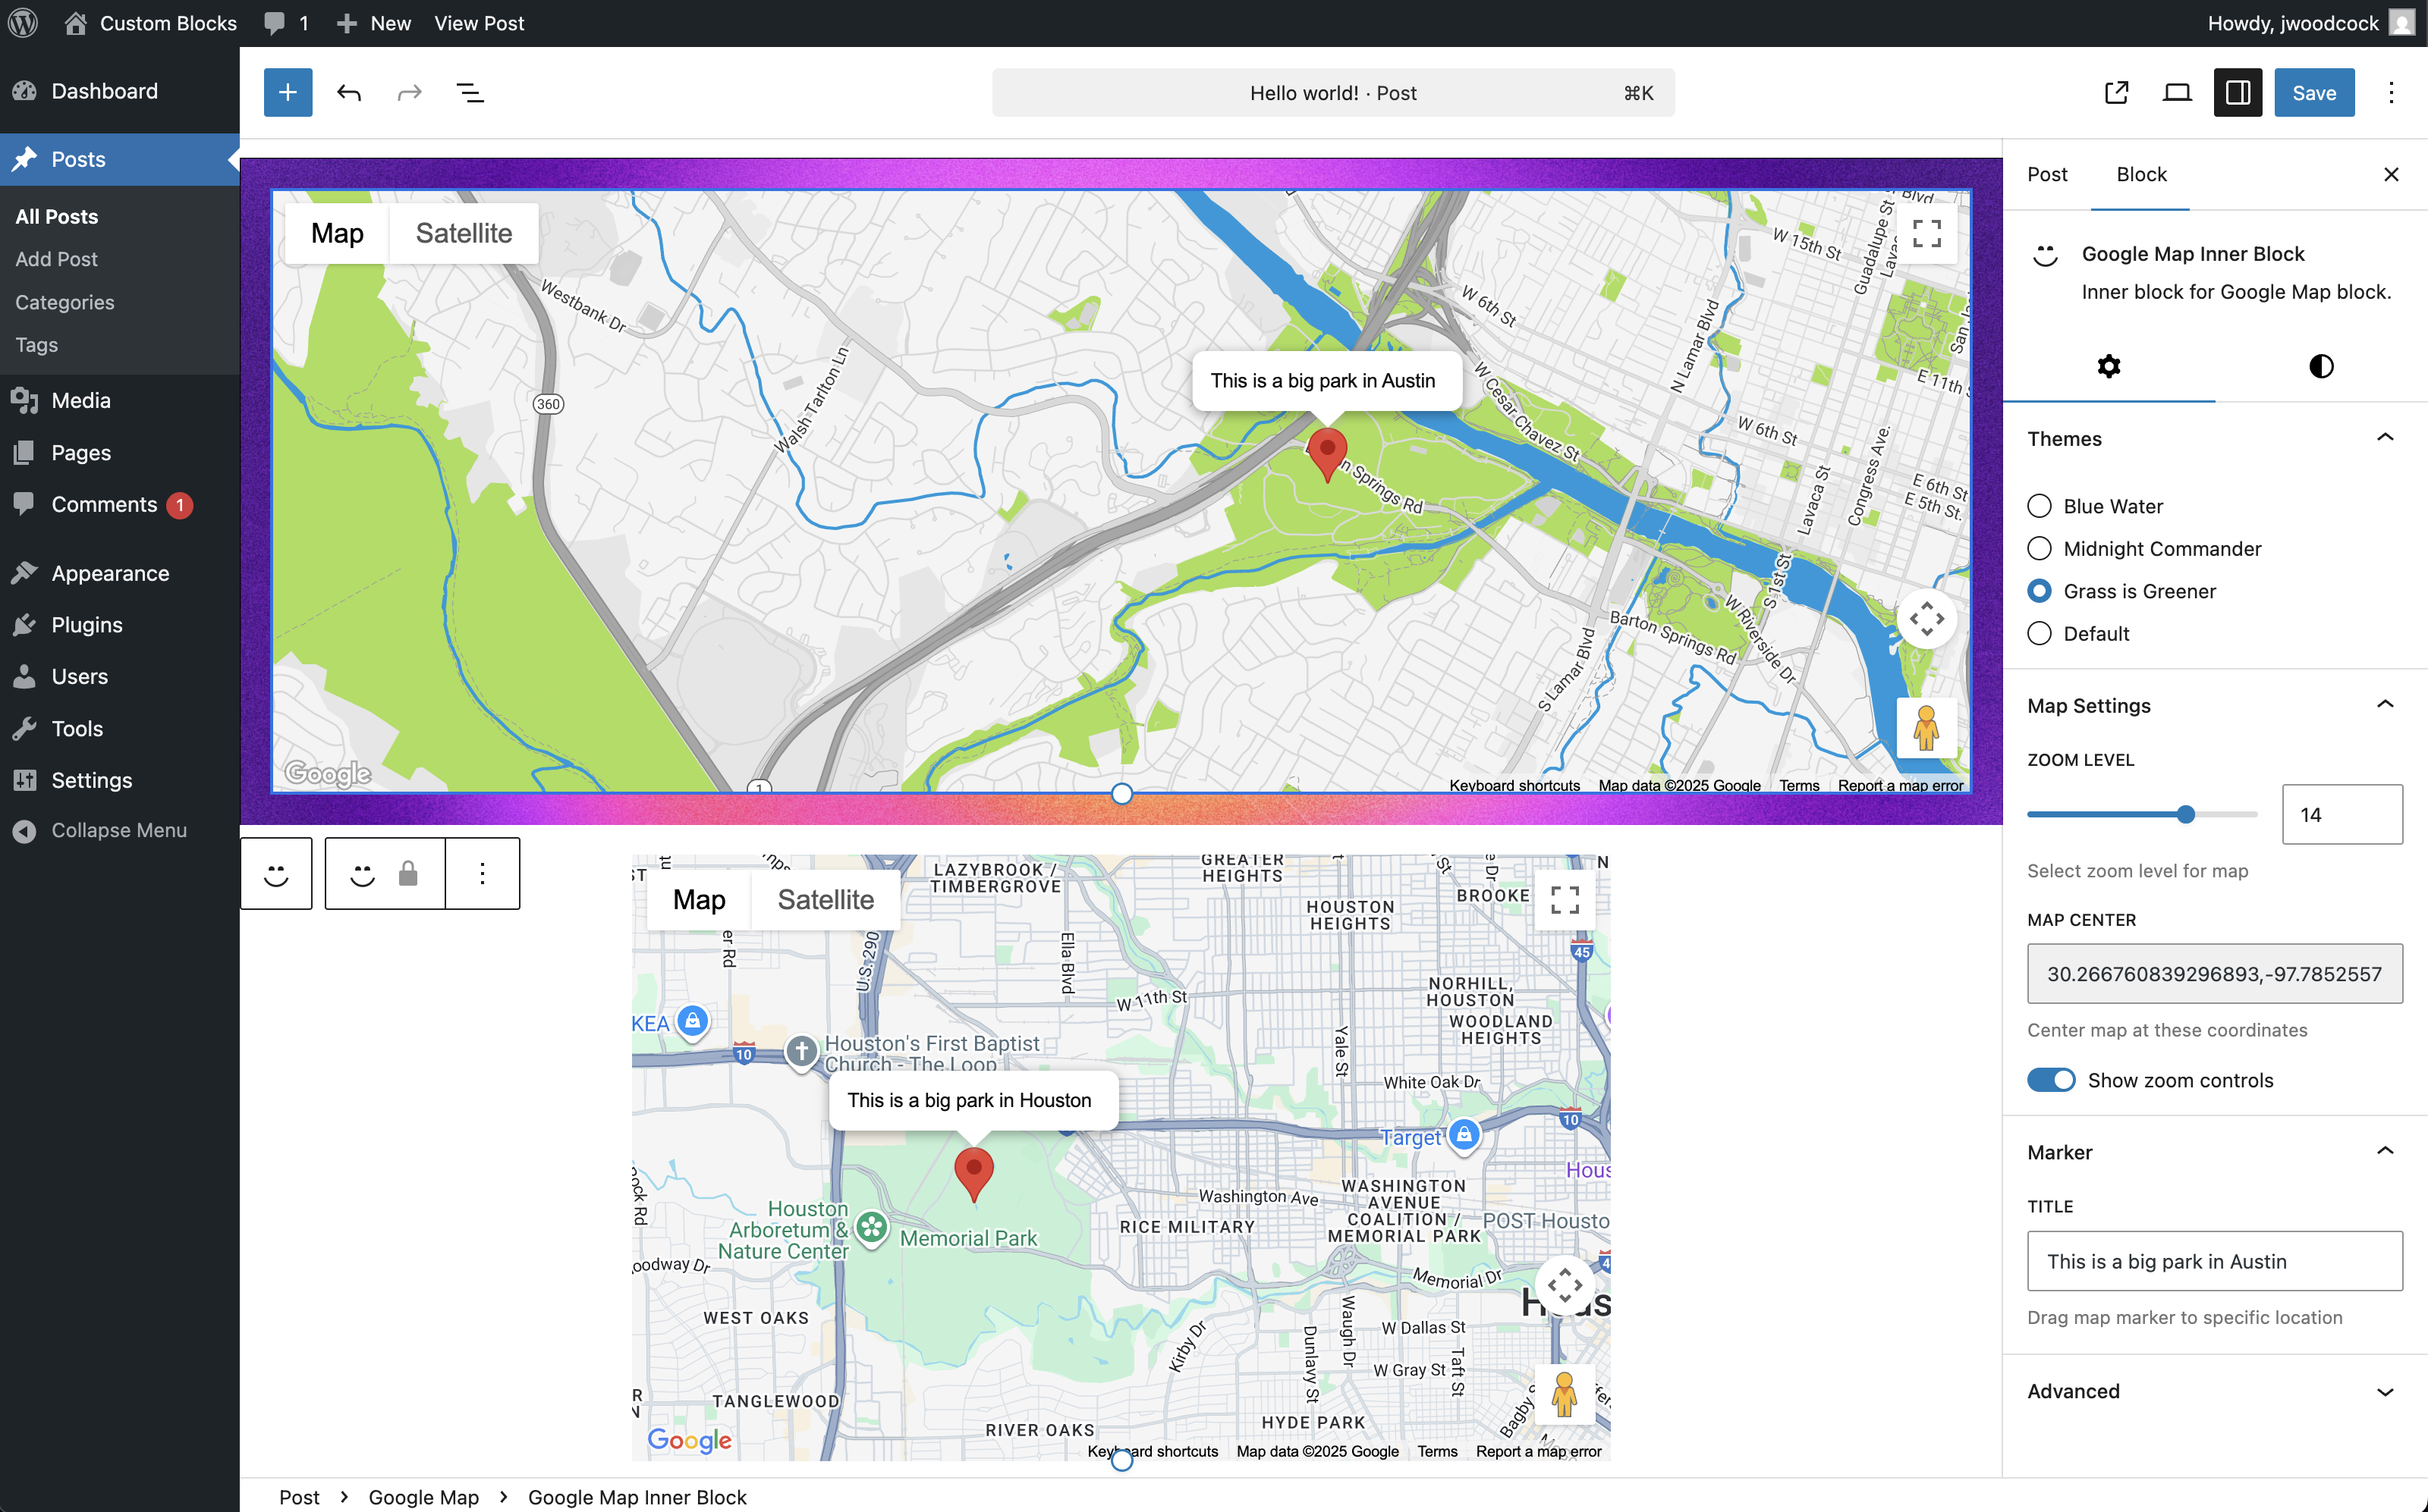The image size is (2428, 1512).
Task: Open the Categories submenu link
Action: 64,302
